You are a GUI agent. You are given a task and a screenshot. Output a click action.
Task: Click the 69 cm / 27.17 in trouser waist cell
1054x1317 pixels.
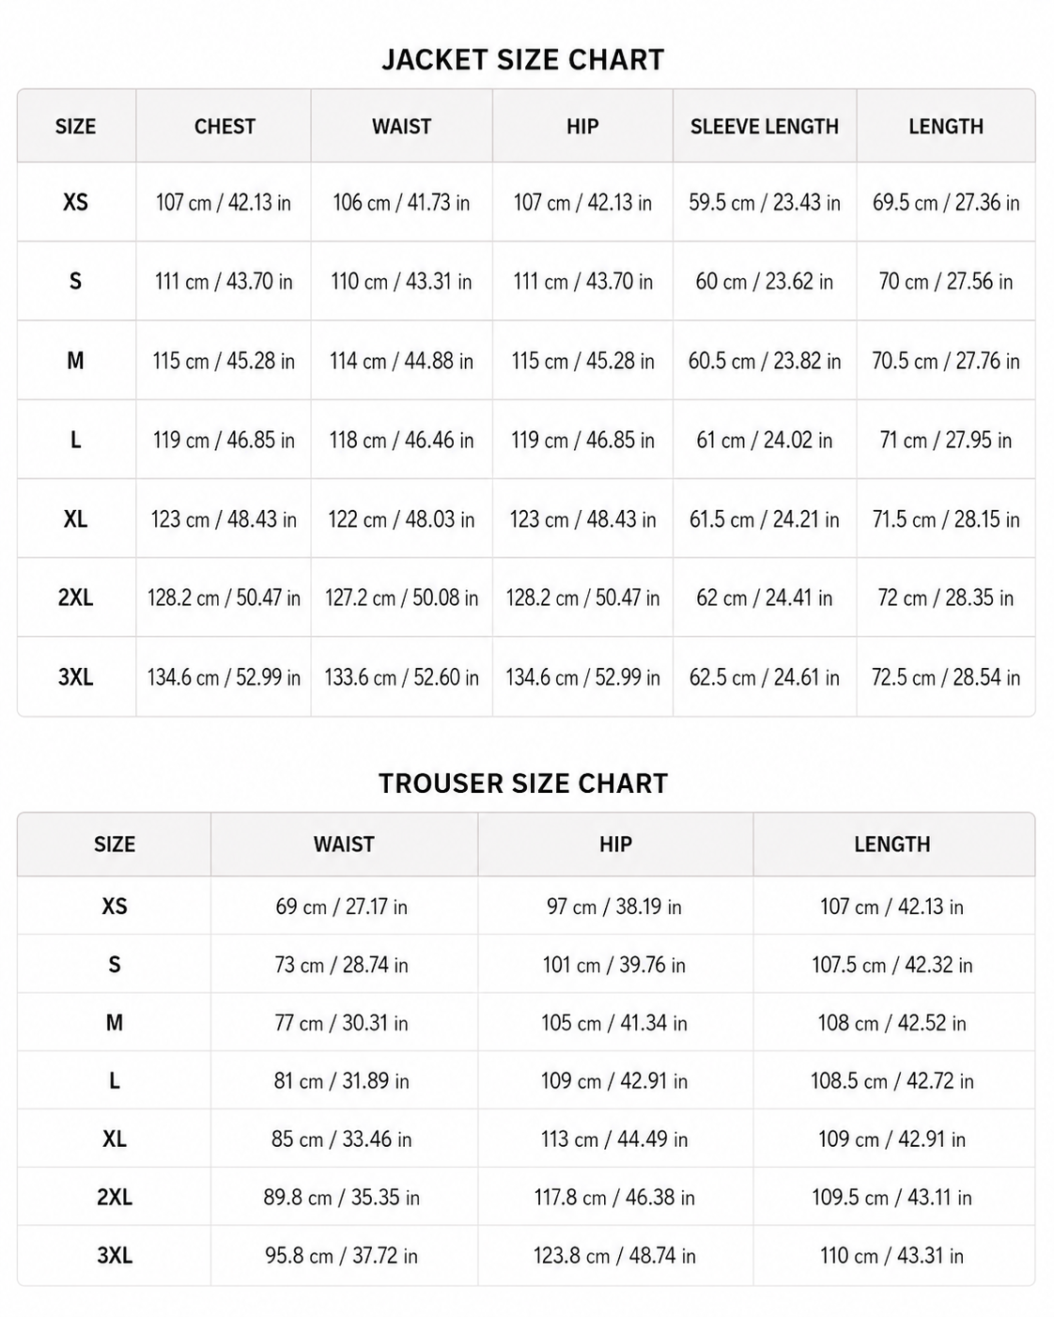coord(342,906)
